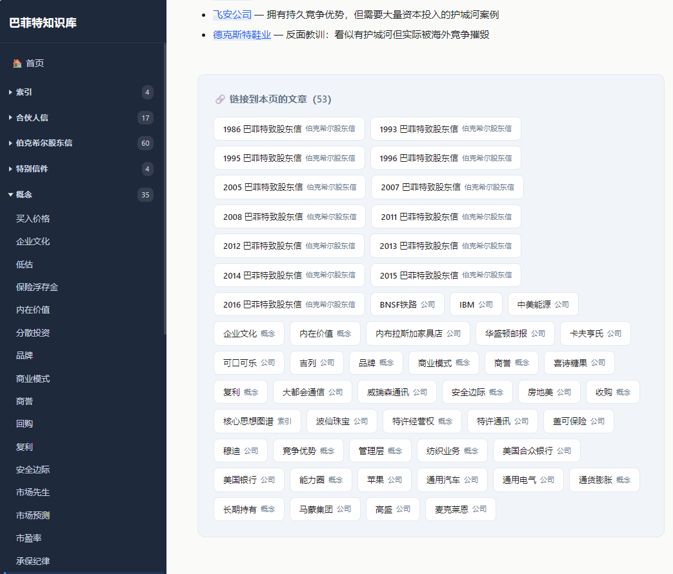Screen dimensions: 673x574
Task: Open 内在价值 in the sidebar
Action: (33, 310)
